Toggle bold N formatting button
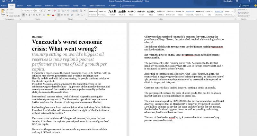 (x=23, y=15)
